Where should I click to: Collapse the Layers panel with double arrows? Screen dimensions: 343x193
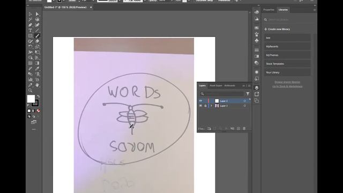[244, 86]
